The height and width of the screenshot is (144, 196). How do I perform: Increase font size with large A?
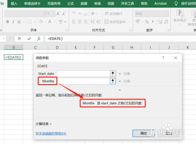(58, 14)
